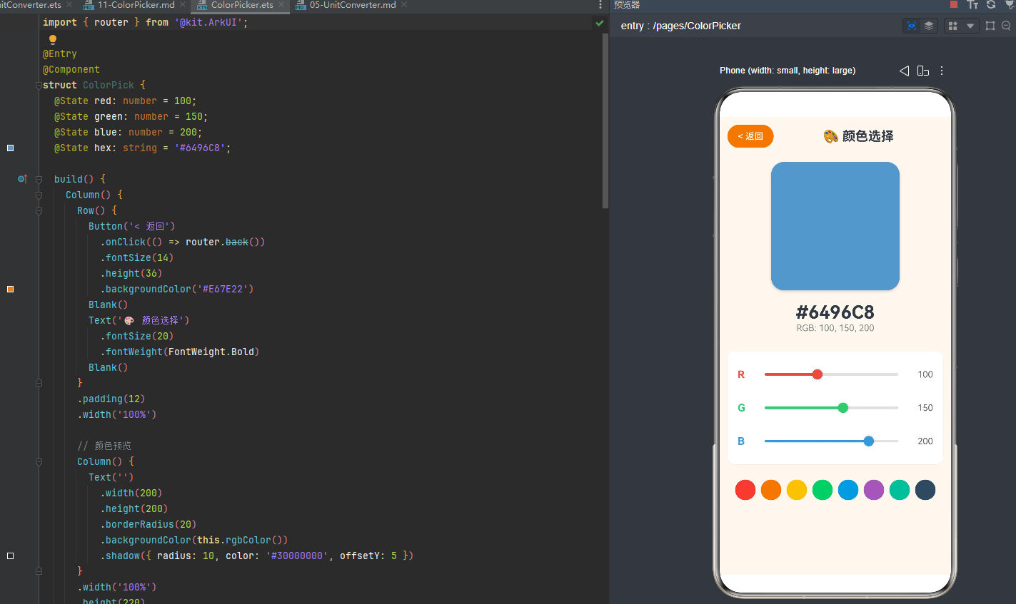The width and height of the screenshot is (1016, 604).
Task: Select the red preset color circle
Action: (x=745, y=490)
